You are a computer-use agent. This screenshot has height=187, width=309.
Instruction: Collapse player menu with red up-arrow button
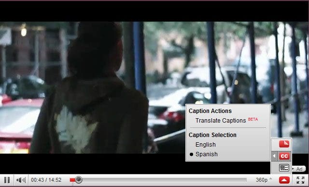284,180
